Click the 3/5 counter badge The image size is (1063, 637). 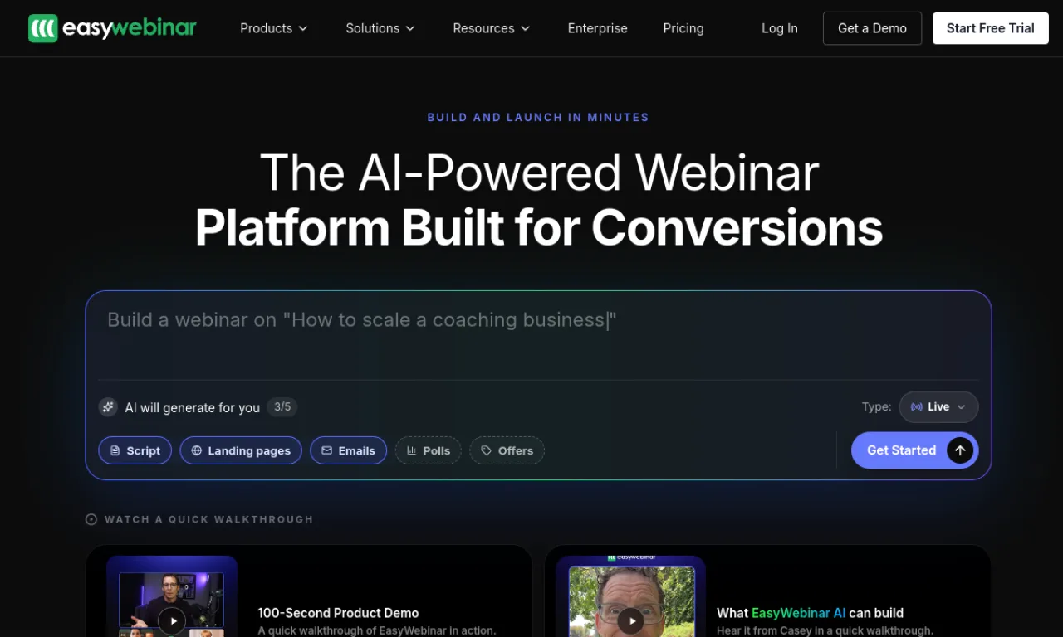(282, 407)
